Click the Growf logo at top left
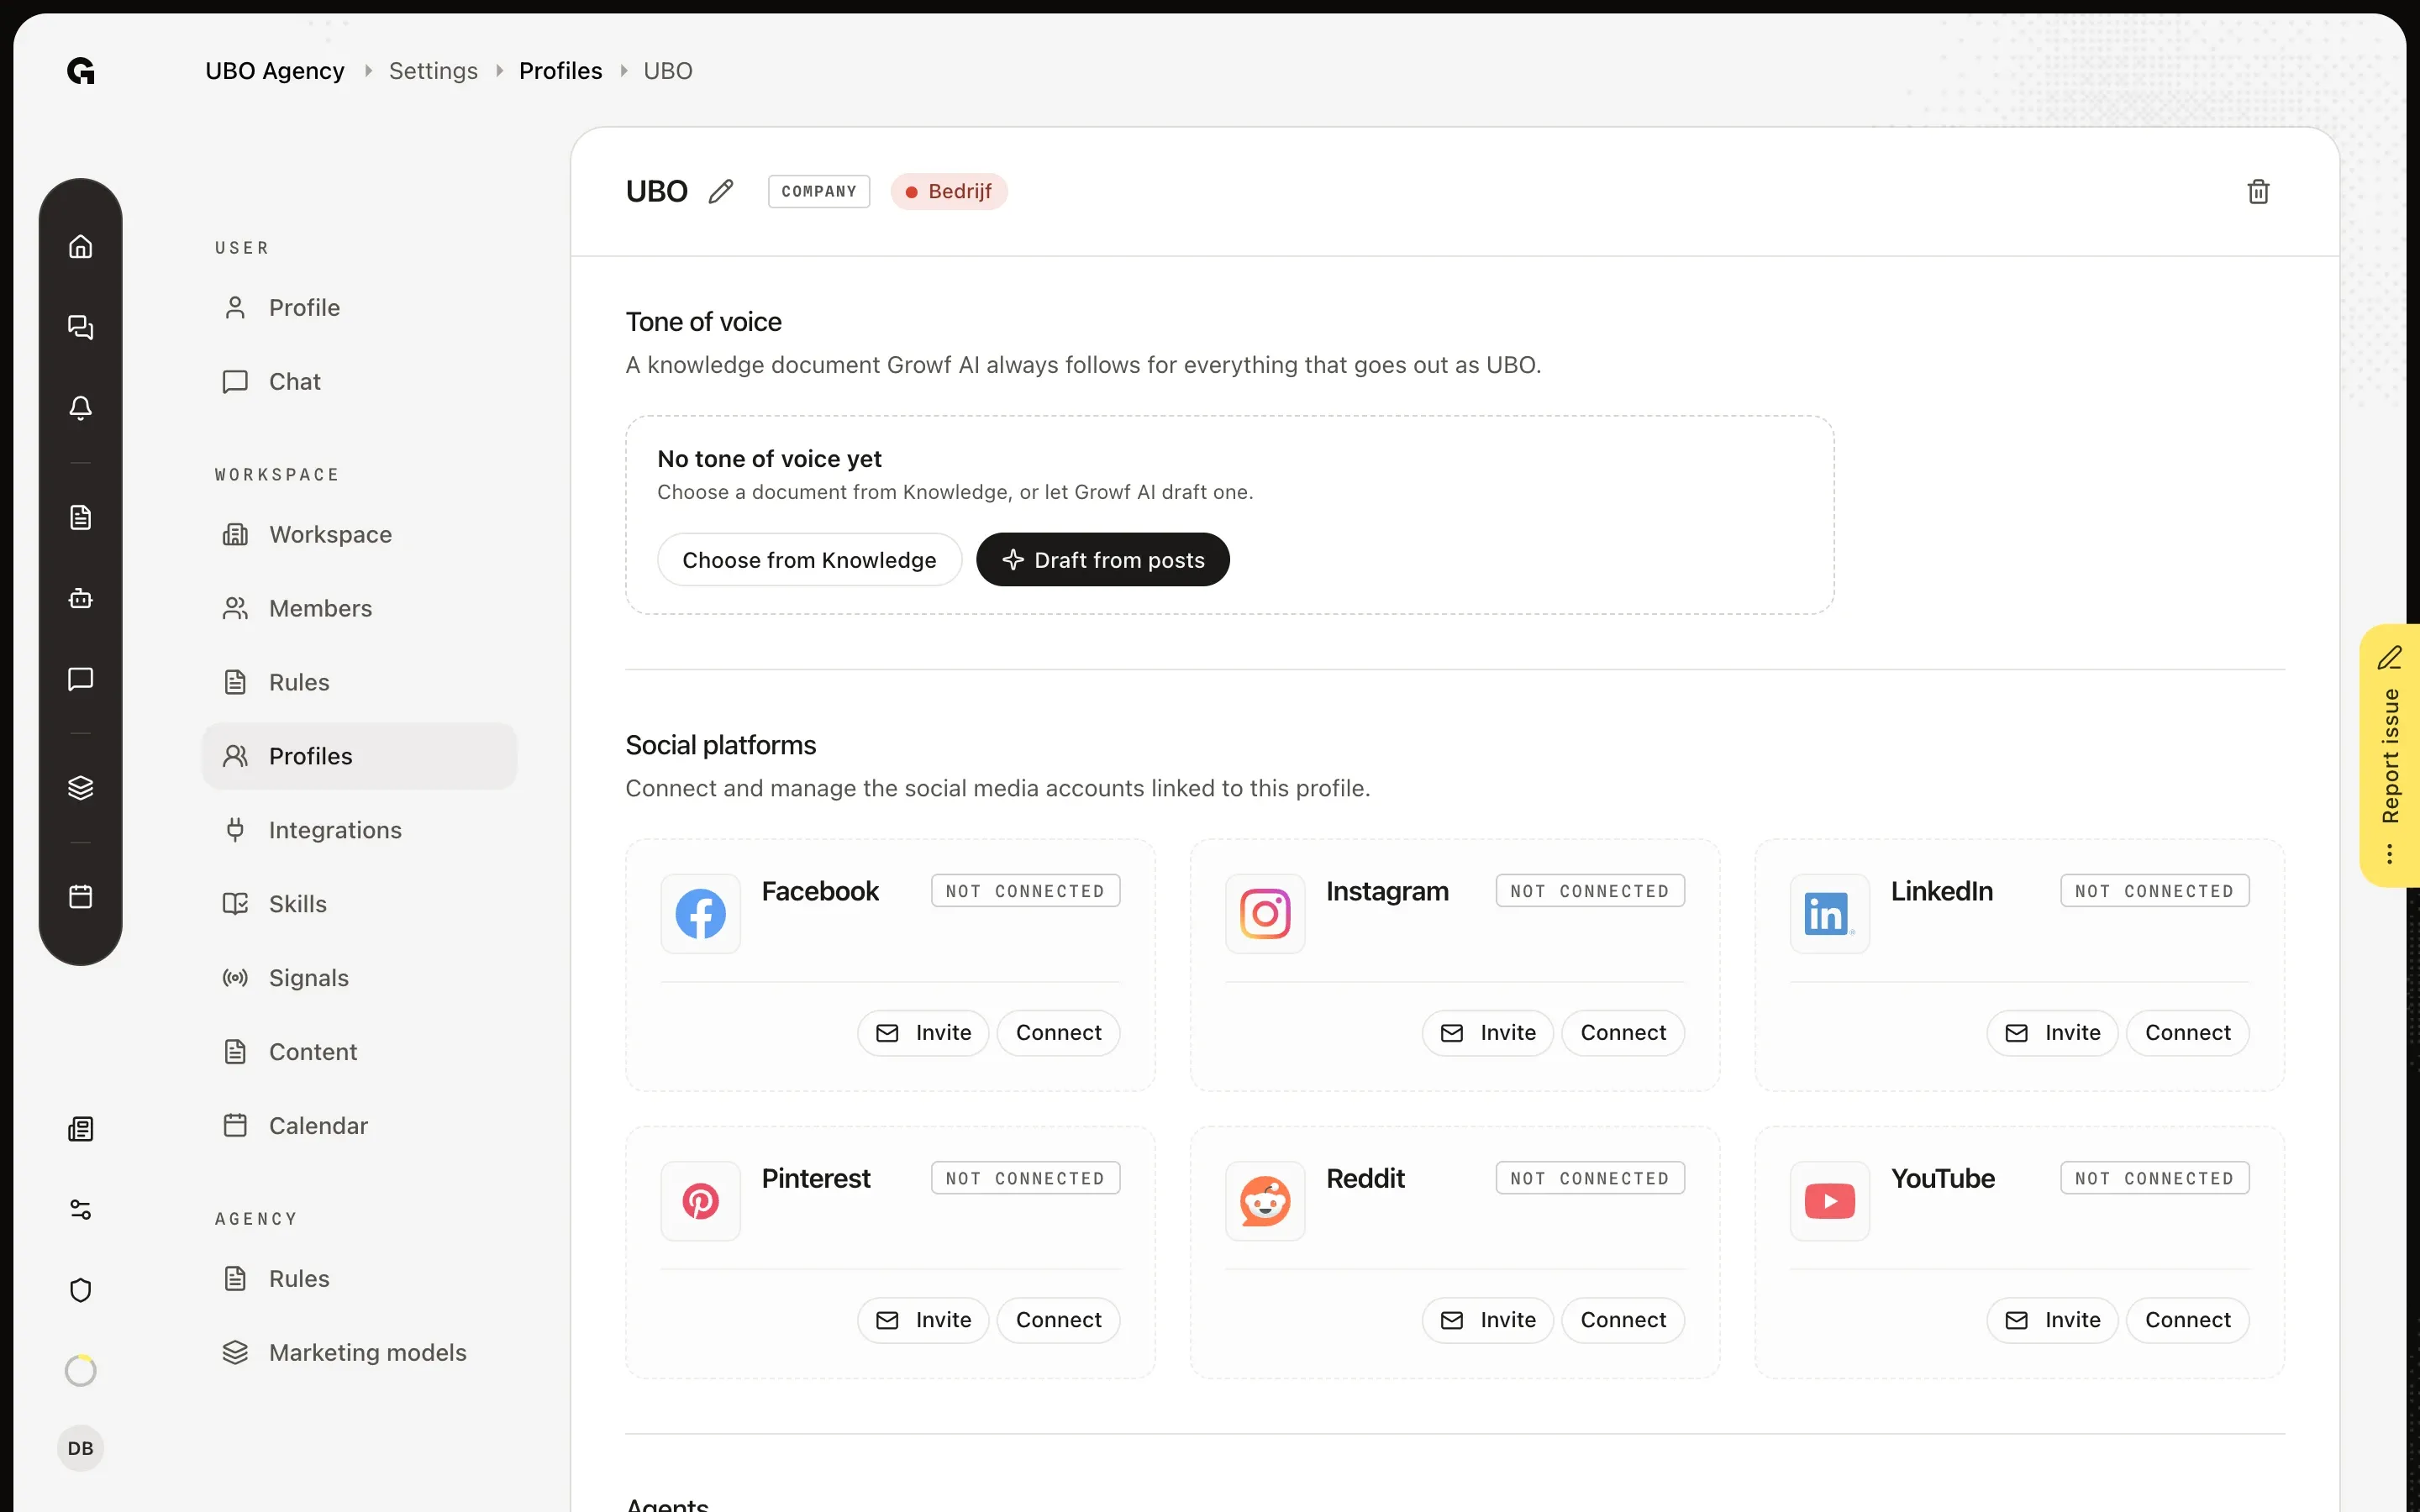This screenshot has height=1512, width=2420. tap(81, 71)
